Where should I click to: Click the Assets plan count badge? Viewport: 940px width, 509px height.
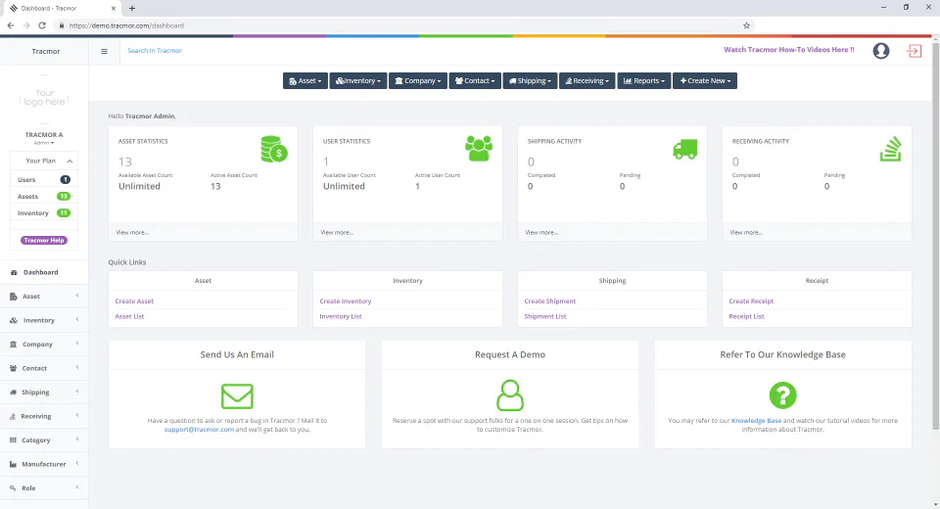pyautogui.click(x=63, y=196)
